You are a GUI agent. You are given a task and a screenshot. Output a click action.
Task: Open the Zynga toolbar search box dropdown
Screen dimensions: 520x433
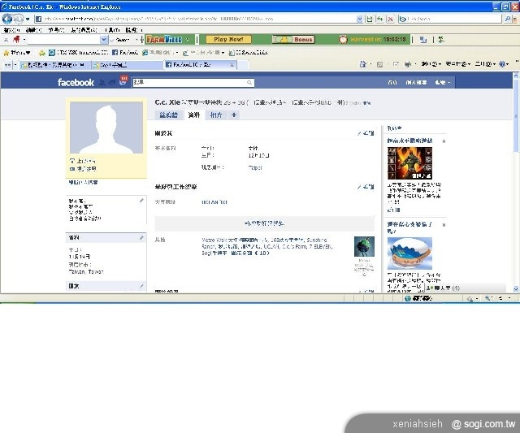(104, 40)
